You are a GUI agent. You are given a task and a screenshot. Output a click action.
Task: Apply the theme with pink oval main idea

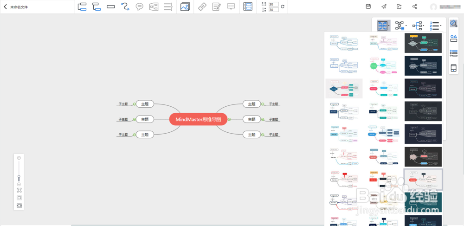tap(384, 88)
